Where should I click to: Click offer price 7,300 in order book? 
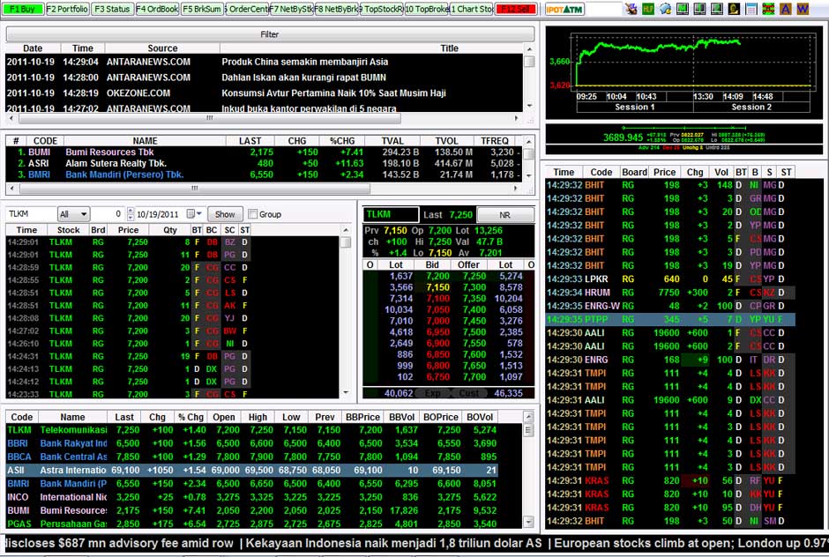click(474, 287)
